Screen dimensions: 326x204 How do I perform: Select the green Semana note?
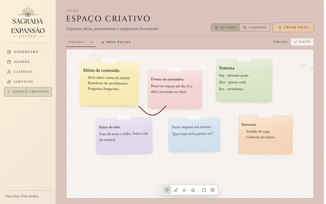[244, 80]
